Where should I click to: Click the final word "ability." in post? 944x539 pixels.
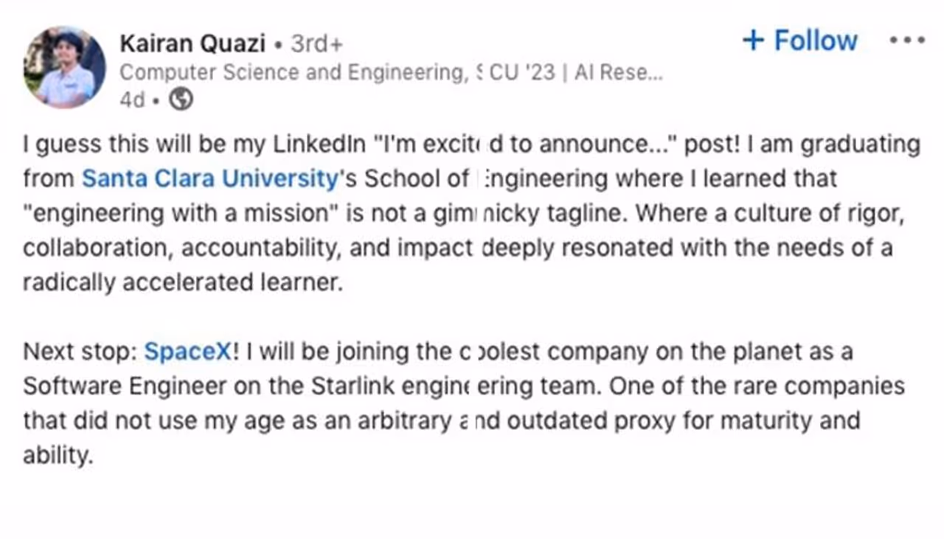[58, 456]
